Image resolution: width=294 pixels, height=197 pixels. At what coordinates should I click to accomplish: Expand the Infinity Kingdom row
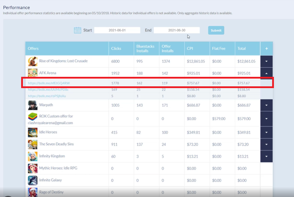pos(267,156)
